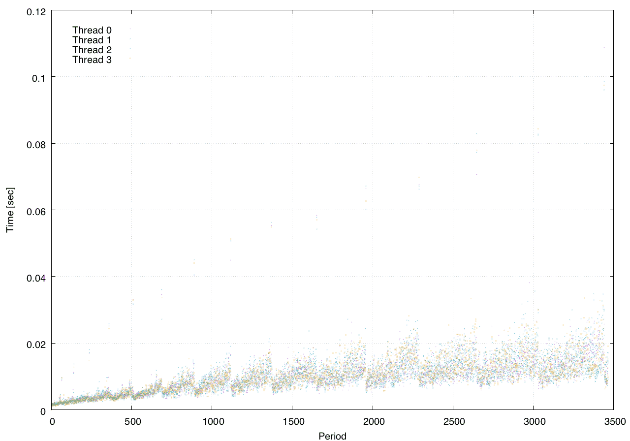Click the Thread 0 legend entry
Screen dimensions: 630x441
92,30
